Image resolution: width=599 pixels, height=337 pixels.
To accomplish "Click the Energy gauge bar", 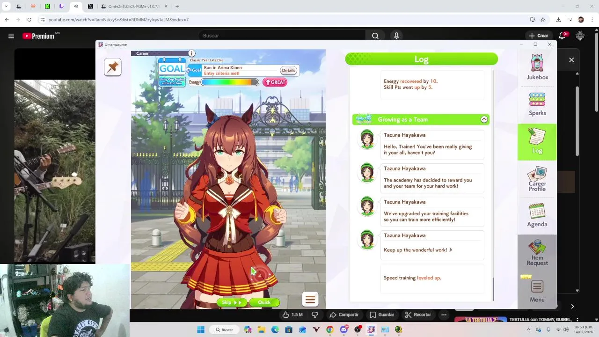I will (x=229, y=82).
